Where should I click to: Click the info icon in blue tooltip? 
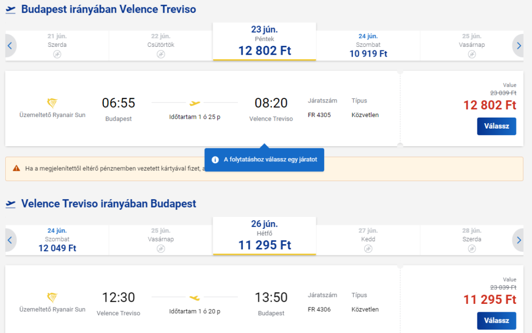coord(215,160)
